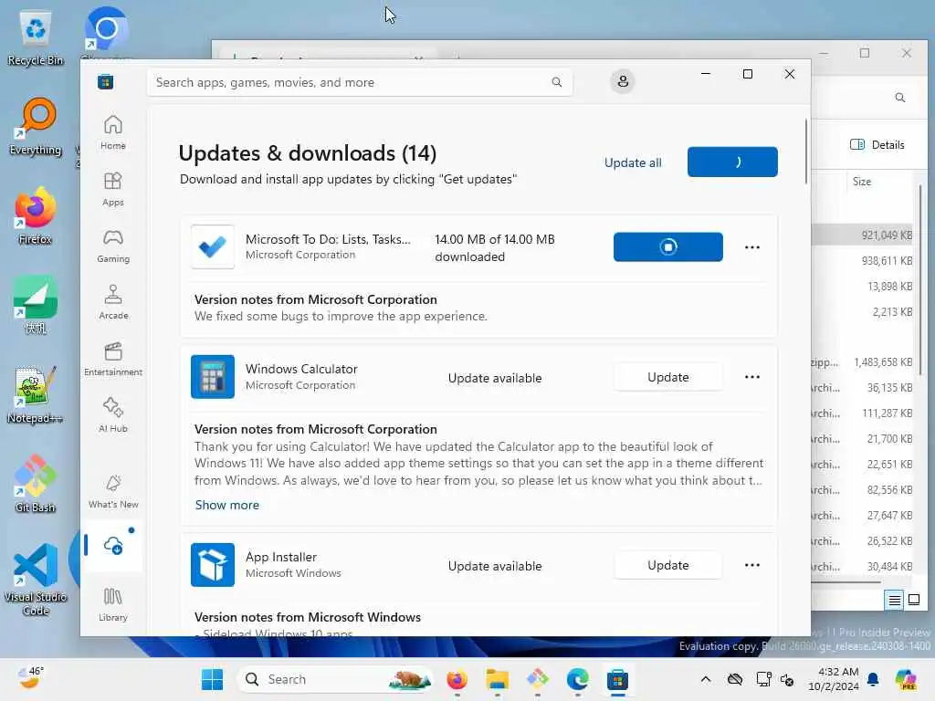Open Git Bash desktop shortcut
The width and height of the screenshot is (935, 701).
[36, 484]
